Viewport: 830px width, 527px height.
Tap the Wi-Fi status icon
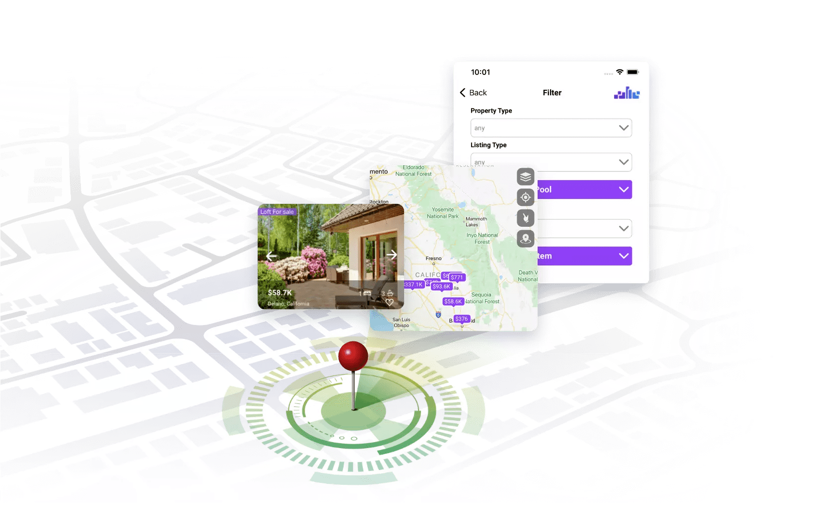point(620,72)
